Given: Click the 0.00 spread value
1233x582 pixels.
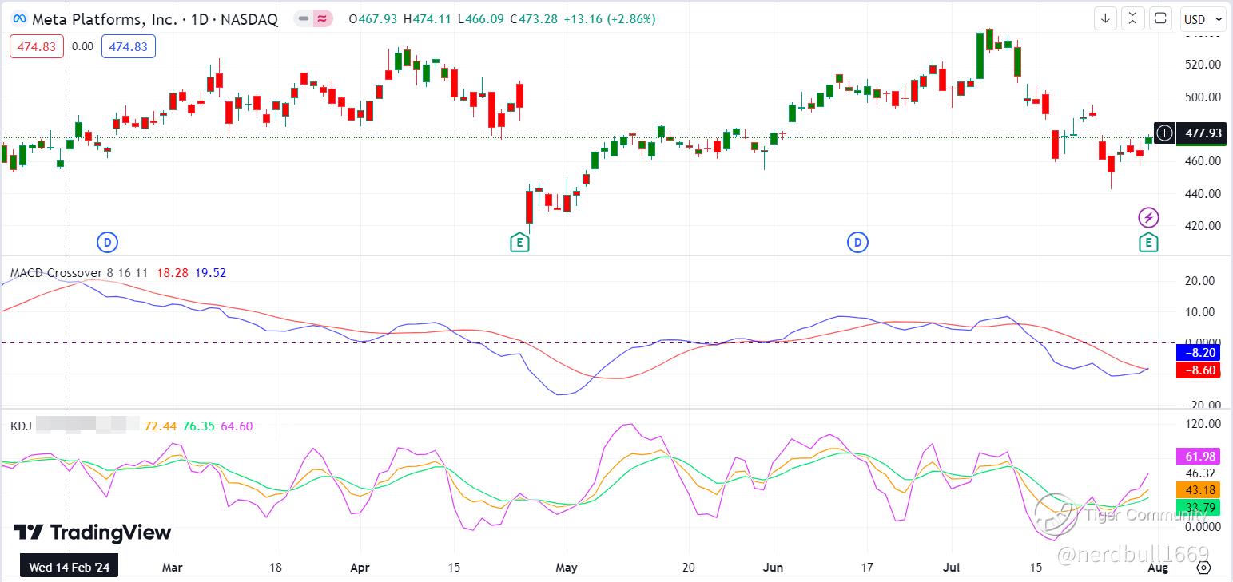Looking at the screenshot, I should (x=82, y=47).
